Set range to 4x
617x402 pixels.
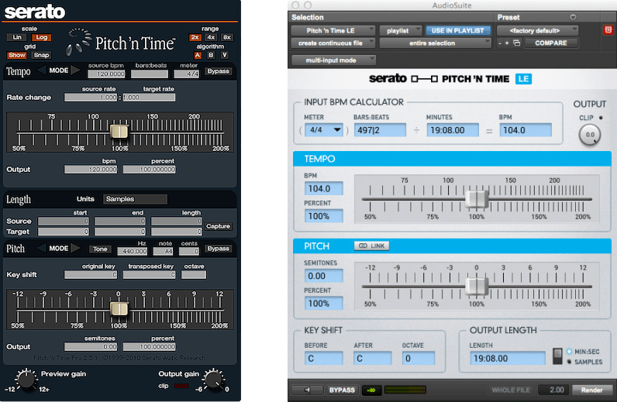[211, 37]
